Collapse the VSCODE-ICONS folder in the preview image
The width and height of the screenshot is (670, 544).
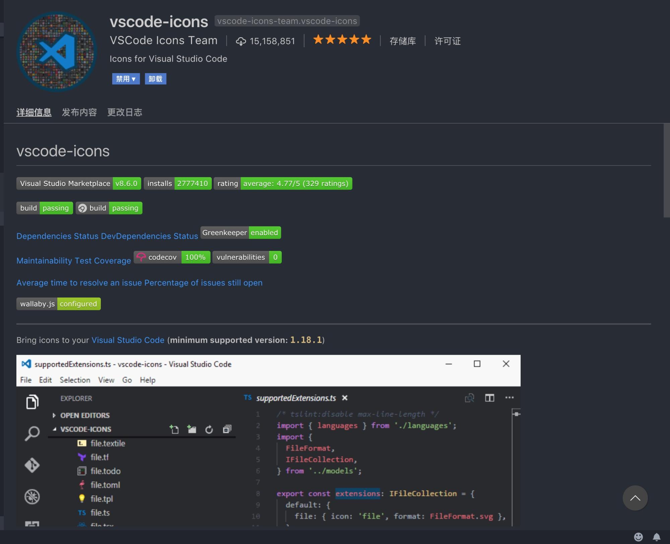point(82,429)
